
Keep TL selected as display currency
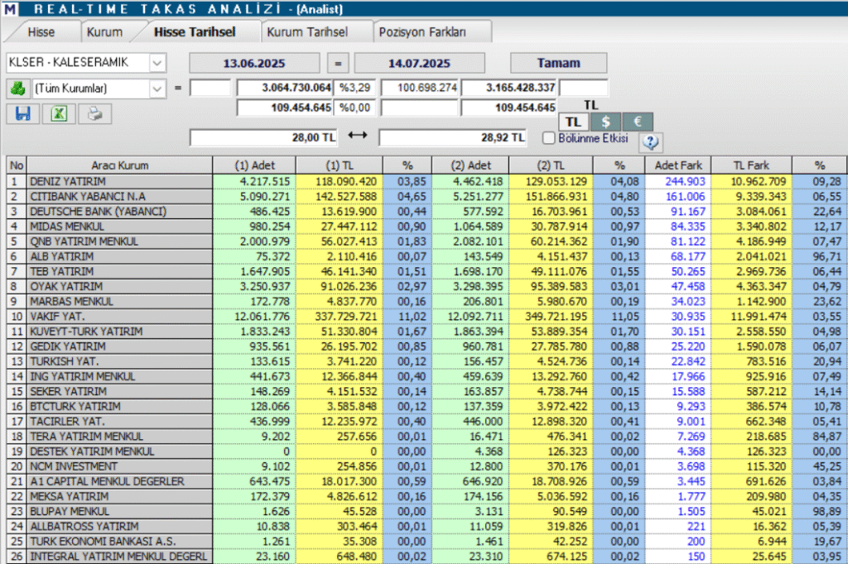click(573, 121)
